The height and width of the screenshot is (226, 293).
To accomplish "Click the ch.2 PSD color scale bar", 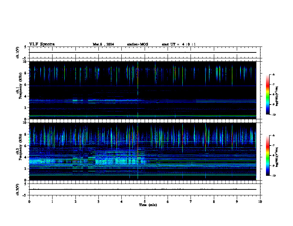I will [268, 155].
